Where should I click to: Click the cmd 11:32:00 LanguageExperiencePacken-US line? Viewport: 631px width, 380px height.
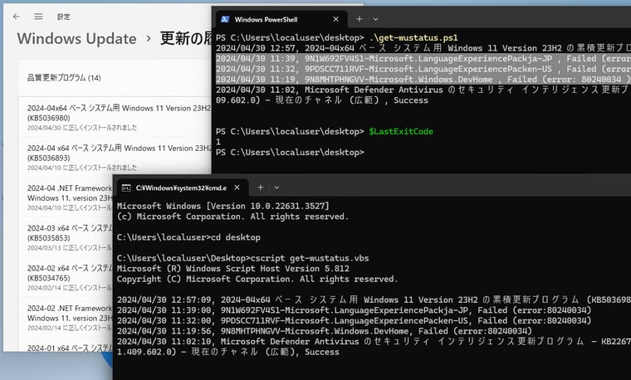(x=355, y=320)
